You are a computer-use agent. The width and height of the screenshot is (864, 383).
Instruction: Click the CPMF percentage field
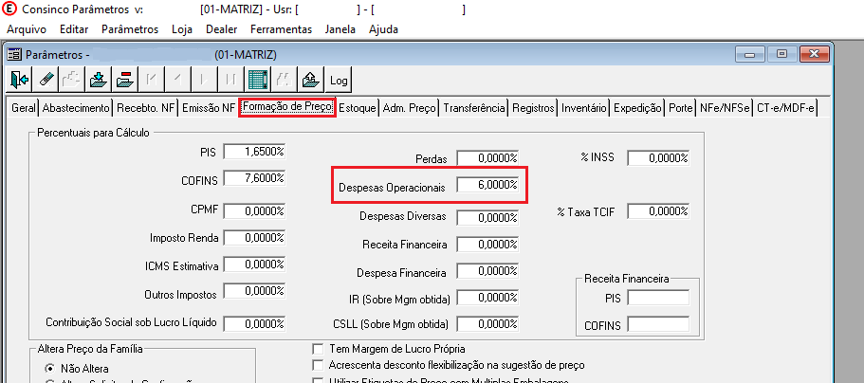254,211
